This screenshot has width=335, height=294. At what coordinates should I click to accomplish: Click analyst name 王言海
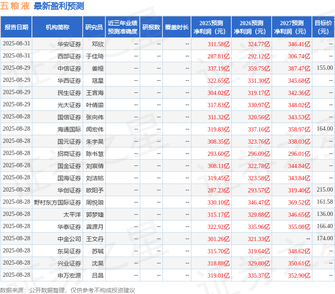(95, 93)
